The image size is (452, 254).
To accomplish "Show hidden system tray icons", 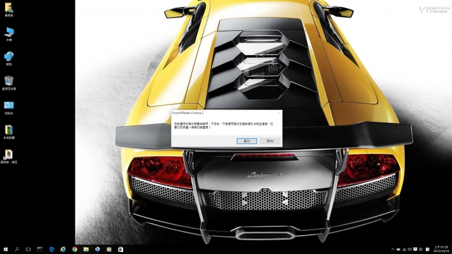I will point(392,250).
